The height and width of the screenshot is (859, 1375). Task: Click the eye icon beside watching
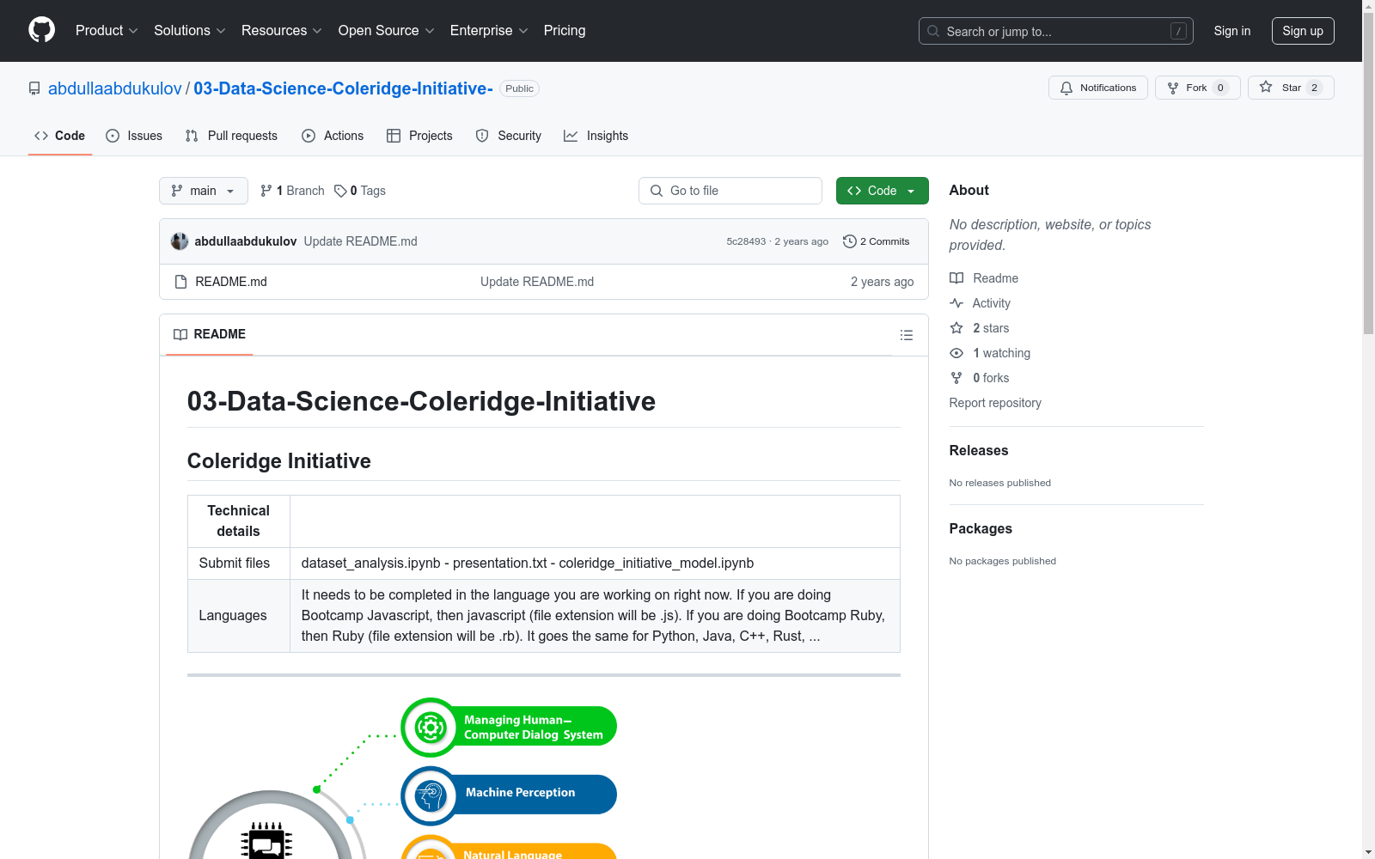point(956,353)
